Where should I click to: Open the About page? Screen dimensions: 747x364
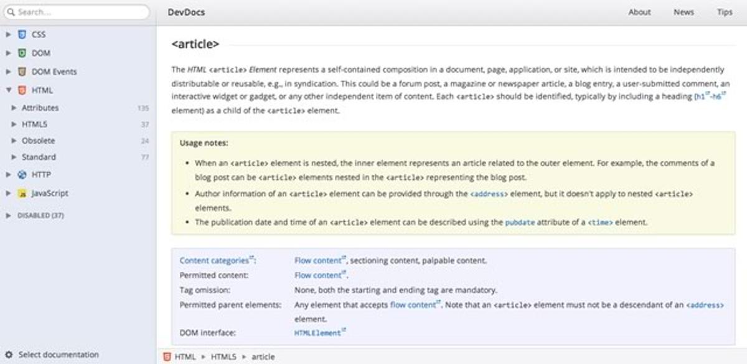(x=639, y=12)
